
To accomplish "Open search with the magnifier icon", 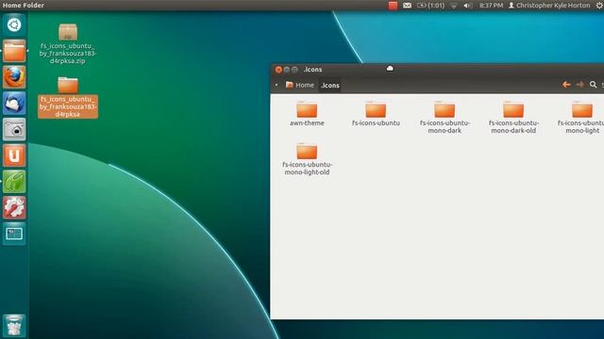I will (x=594, y=85).
